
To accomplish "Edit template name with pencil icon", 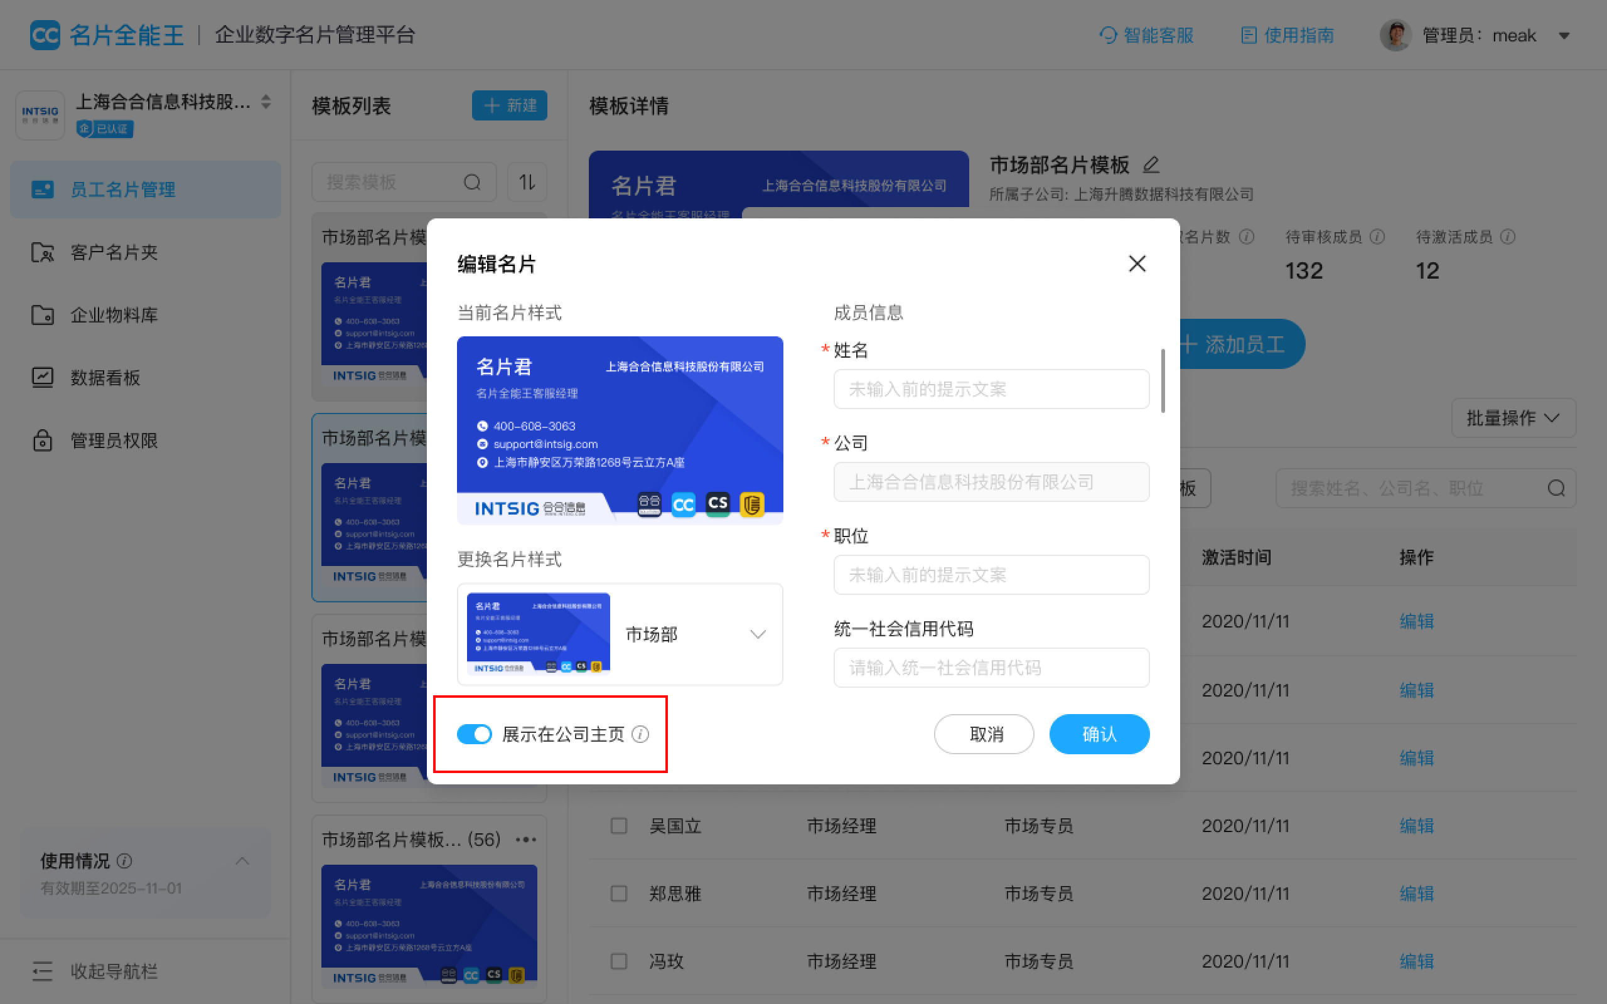I will pos(1151,164).
